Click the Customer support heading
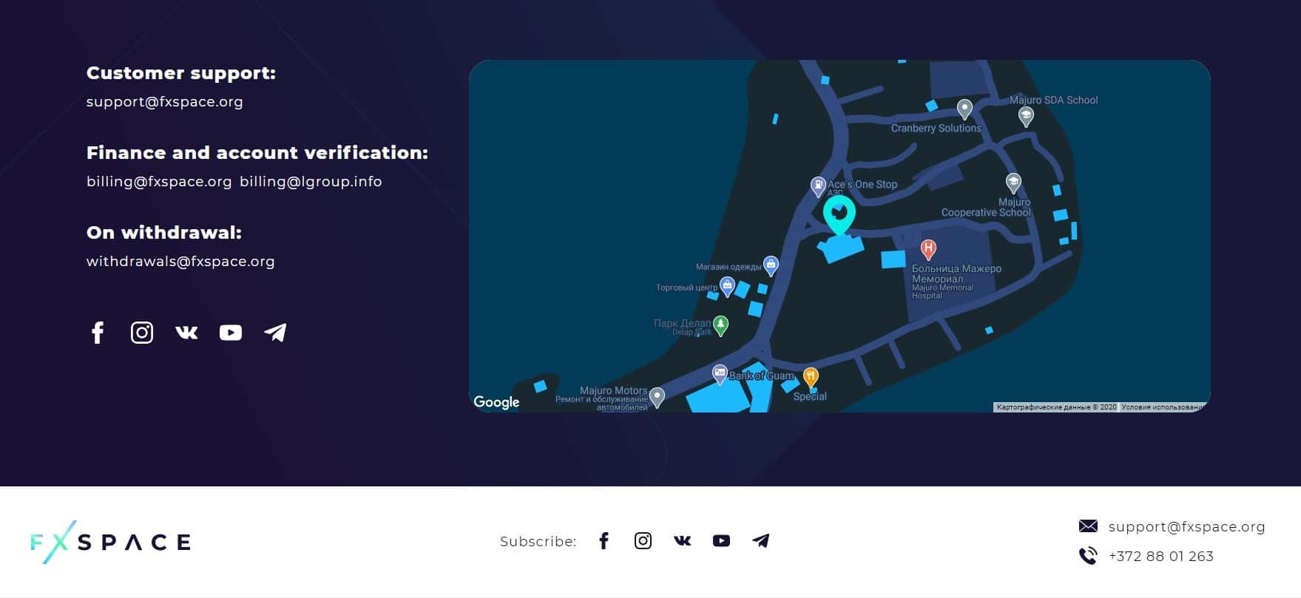 coord(181,73)
